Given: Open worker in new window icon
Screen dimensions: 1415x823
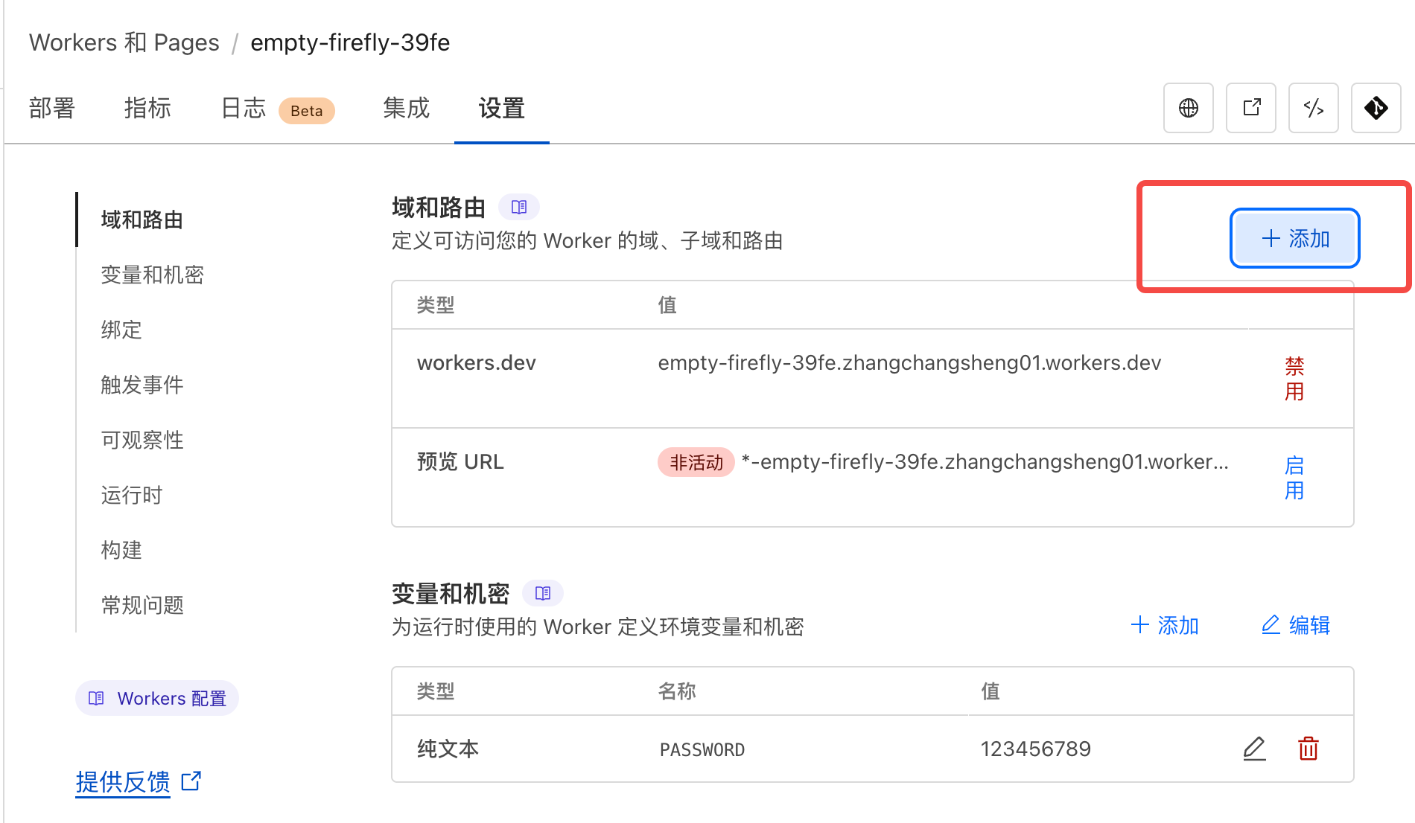Looking at the screenshot, I should (x=1251, y=108).
